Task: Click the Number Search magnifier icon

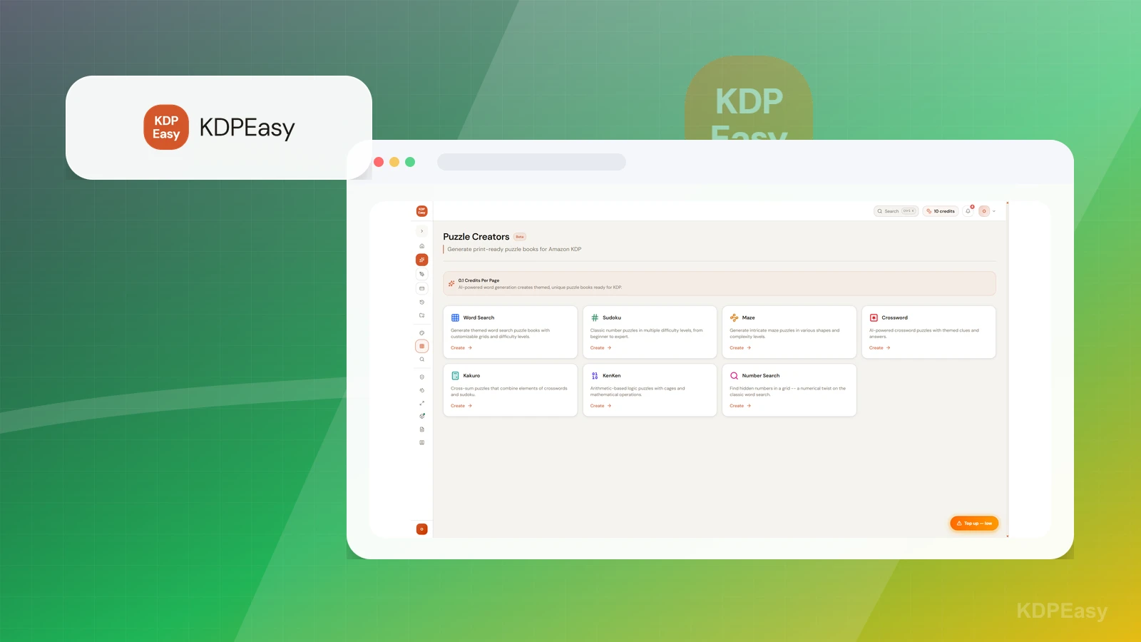Action: [x=734, y=375]
